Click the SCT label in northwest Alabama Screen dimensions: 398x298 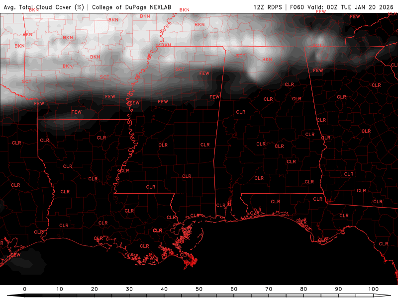tap(241, 56)
